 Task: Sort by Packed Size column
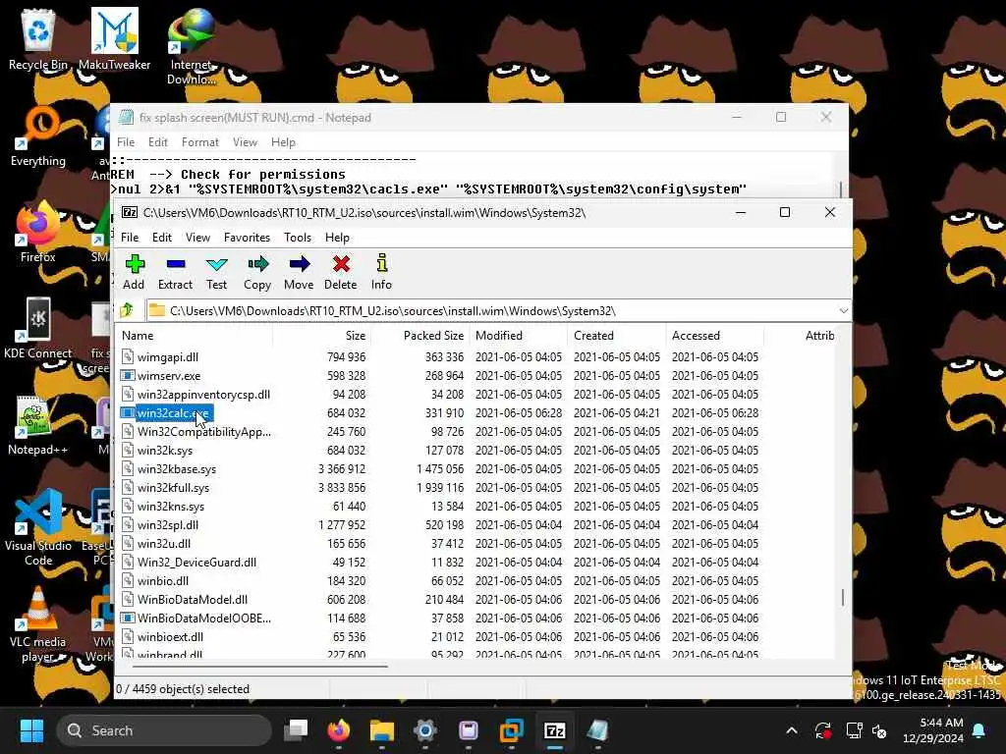pyautogui.click(x=420, y=336)
